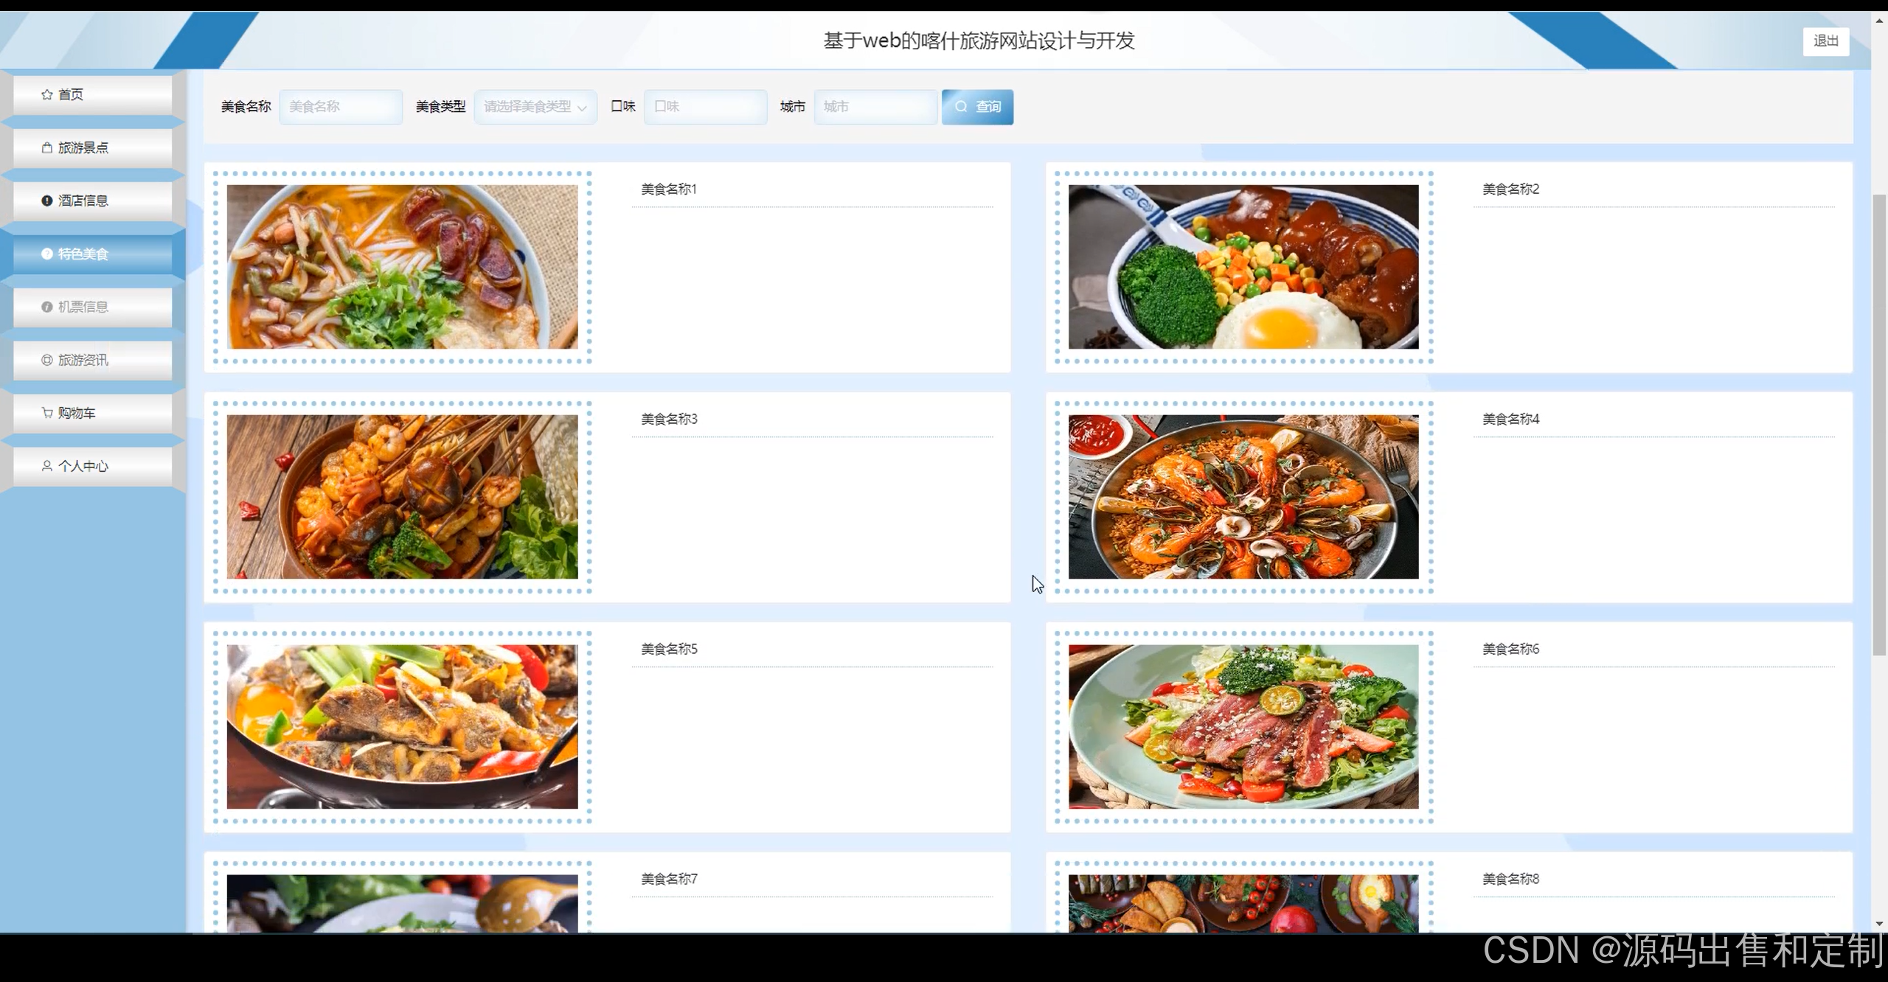1888x982 pixels.
Task: Click the 城市 input field
Action: 875,107
